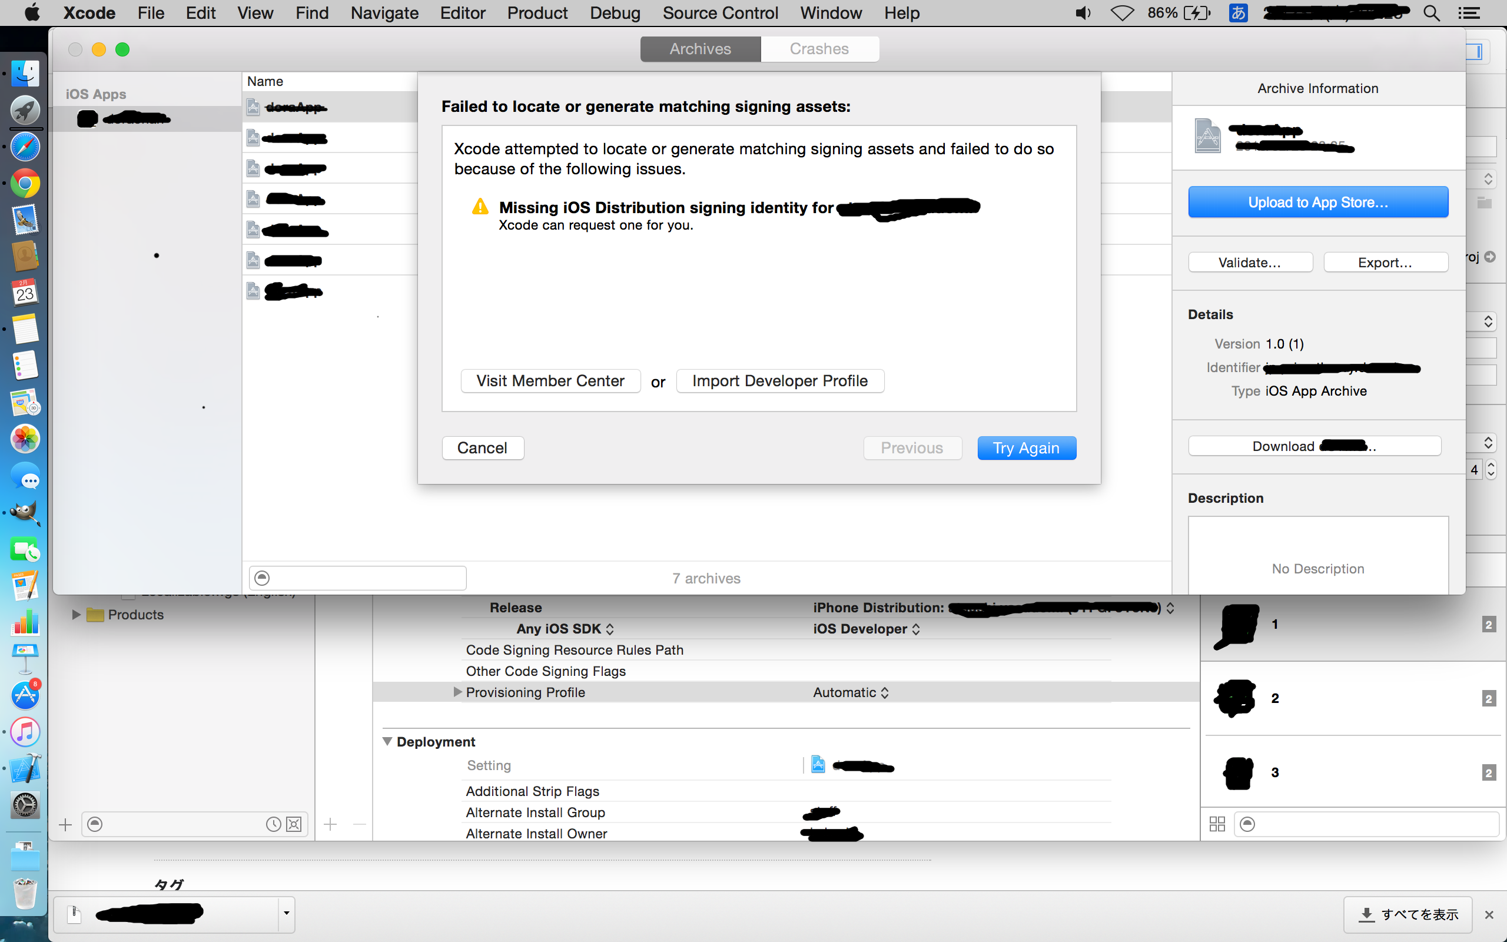Open Xcode hammer icon in Dock

(25, 769)
